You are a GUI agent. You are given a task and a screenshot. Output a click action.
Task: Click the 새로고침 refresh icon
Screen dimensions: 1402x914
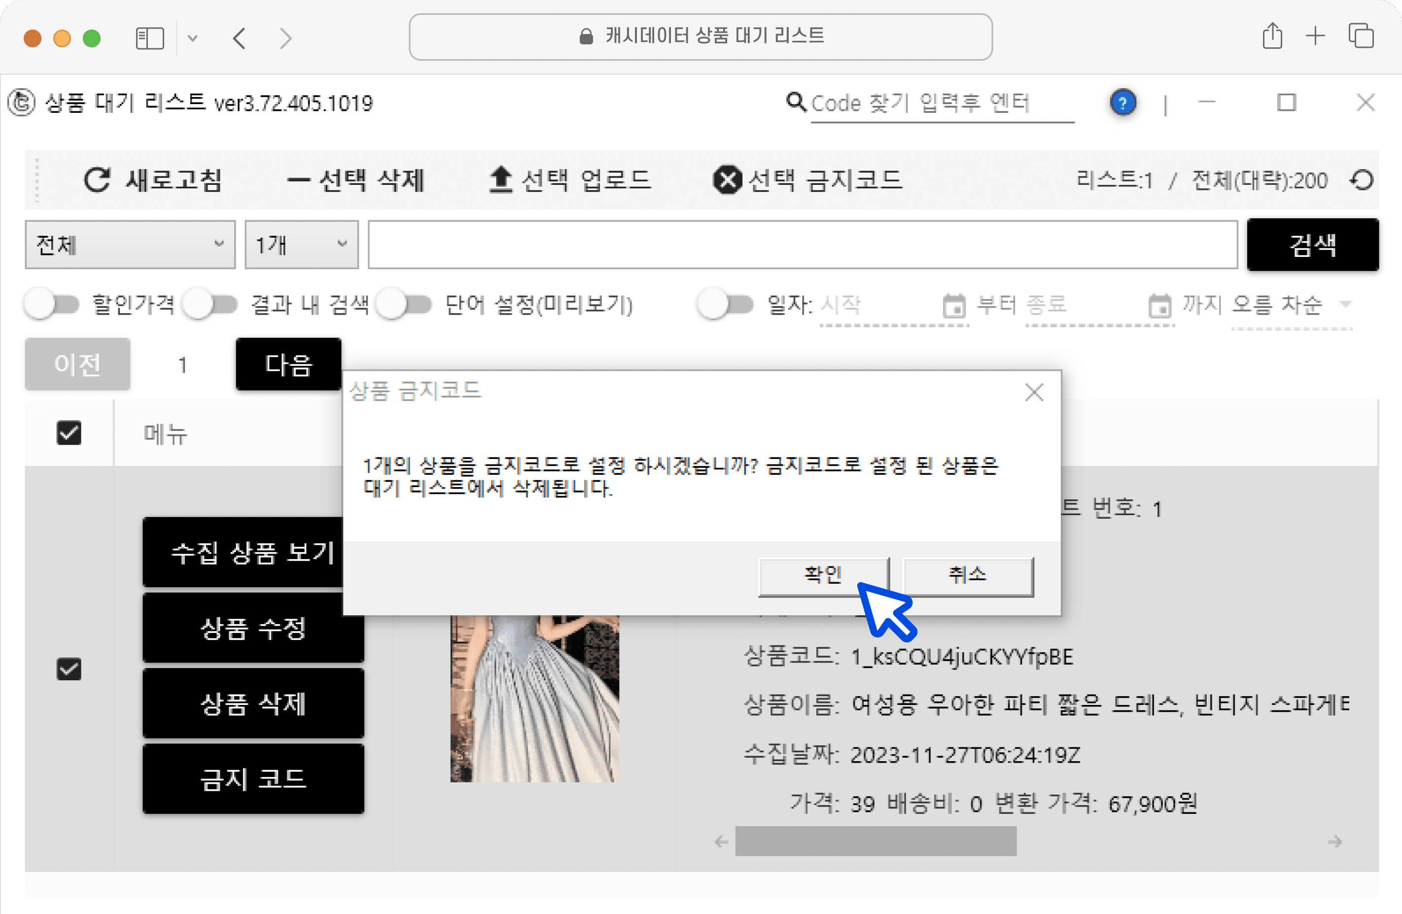click(x=97, y=179)
